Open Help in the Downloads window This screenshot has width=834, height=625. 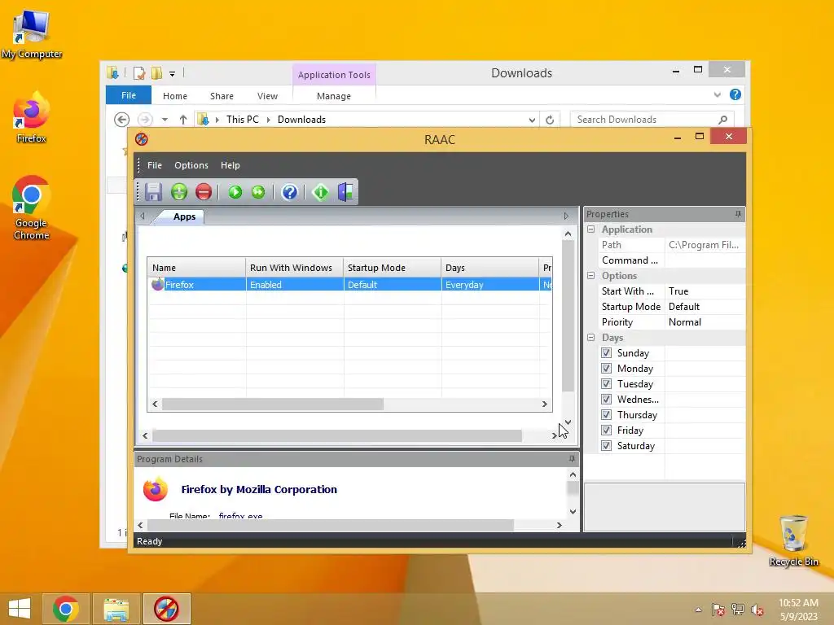735,94
